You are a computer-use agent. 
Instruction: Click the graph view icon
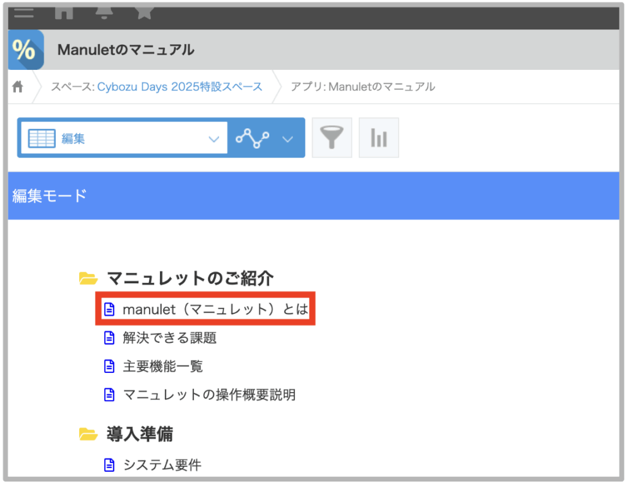click(253, 139)
